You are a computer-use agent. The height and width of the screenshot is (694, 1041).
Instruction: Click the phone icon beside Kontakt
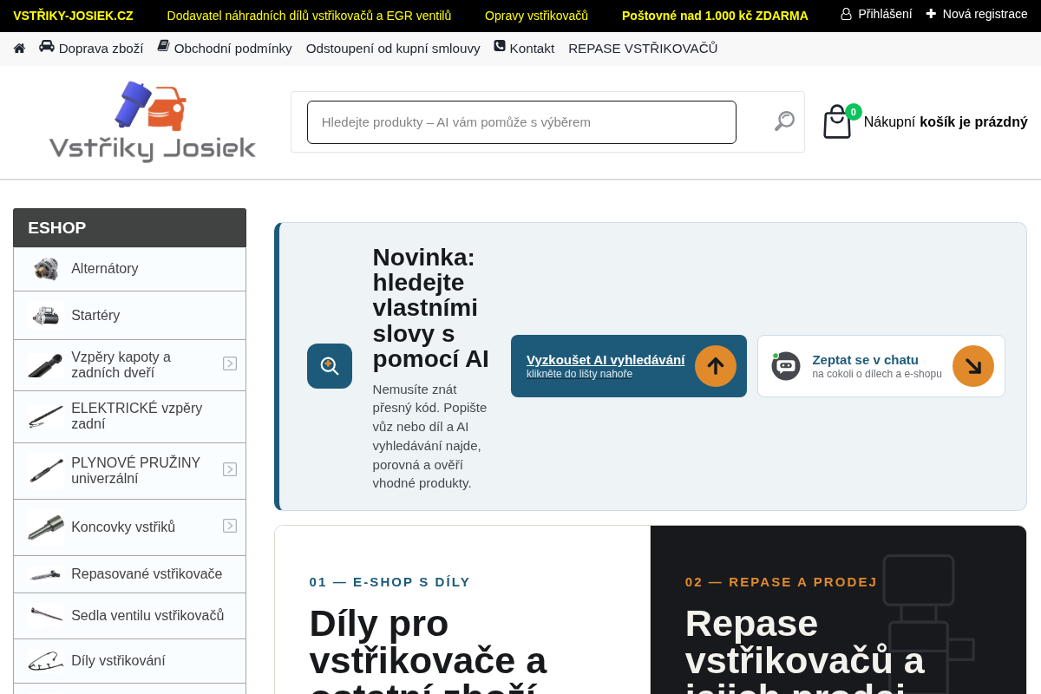[x=500, y=46]
